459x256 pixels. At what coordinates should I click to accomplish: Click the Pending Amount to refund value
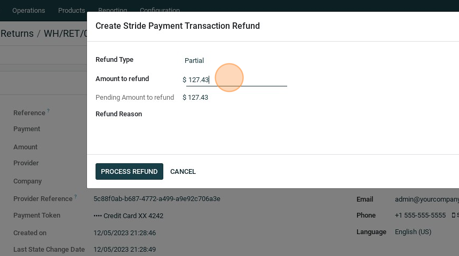(x=195, y=98)
